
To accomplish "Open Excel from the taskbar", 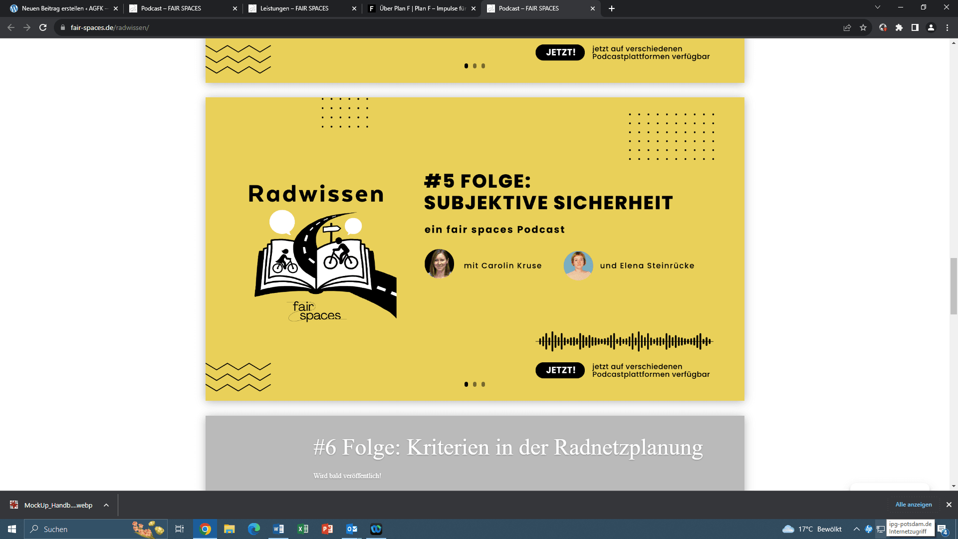I will coord(303,529).
